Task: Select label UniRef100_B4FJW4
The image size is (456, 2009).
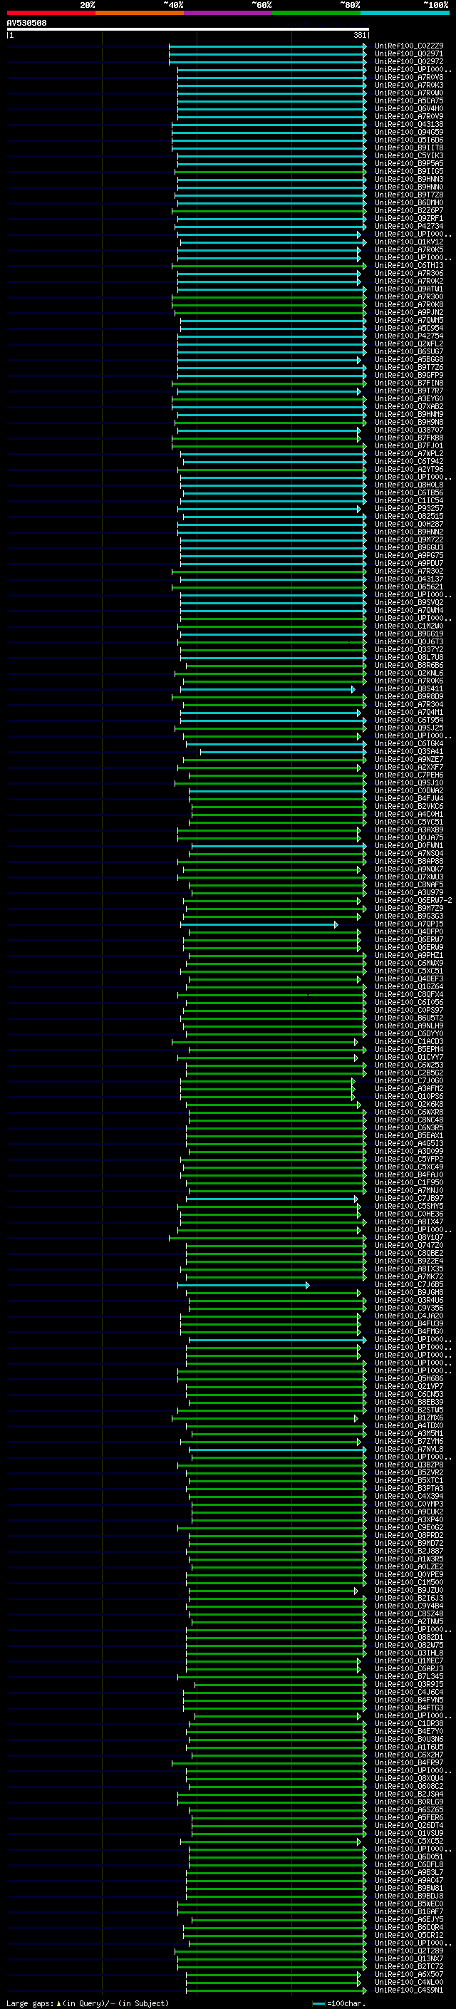Action: pyautogui.click(x=408, y=798)
